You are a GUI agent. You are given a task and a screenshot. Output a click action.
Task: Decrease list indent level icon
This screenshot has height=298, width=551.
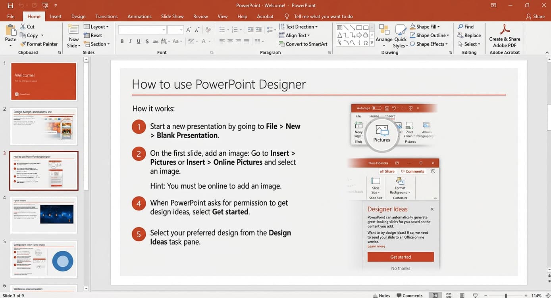[x=250, y=30]
